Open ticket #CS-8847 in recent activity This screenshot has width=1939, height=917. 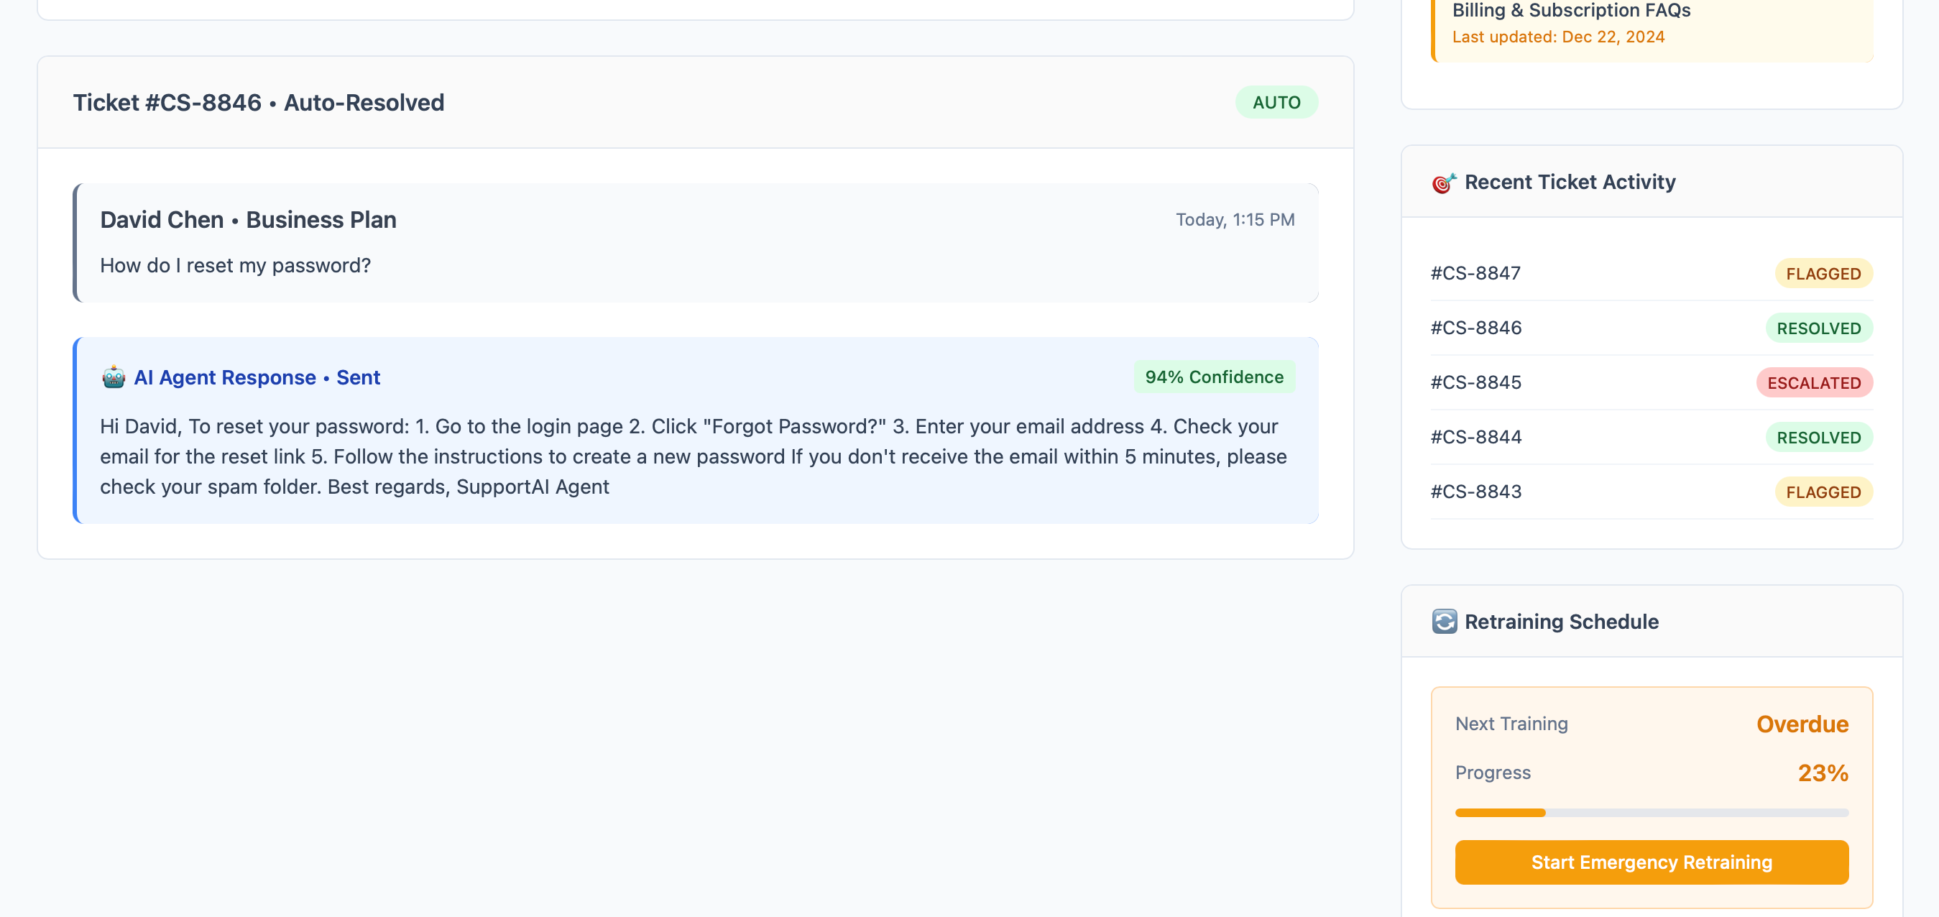click(1475, 273)
